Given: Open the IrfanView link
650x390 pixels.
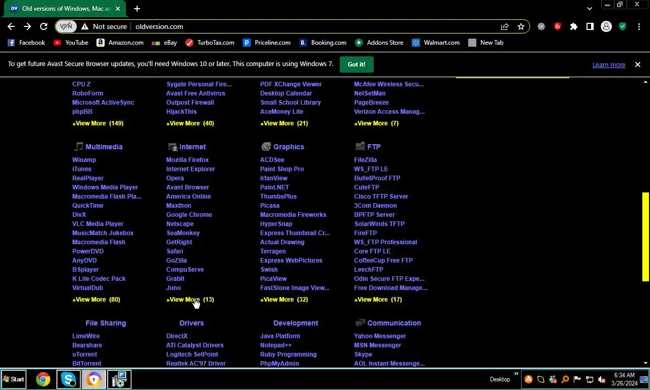Looking at the screenshot, I should 274,178.
